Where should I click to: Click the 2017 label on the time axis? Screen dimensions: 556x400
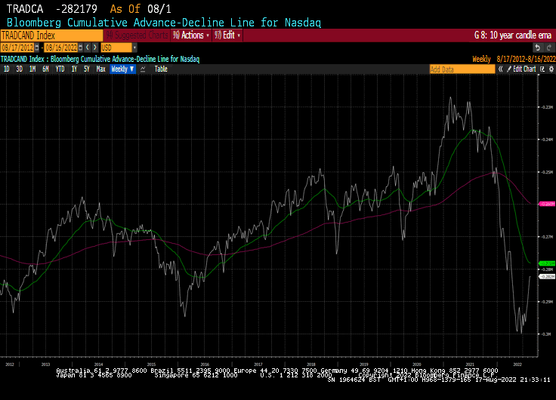click(x=258, y=365)
